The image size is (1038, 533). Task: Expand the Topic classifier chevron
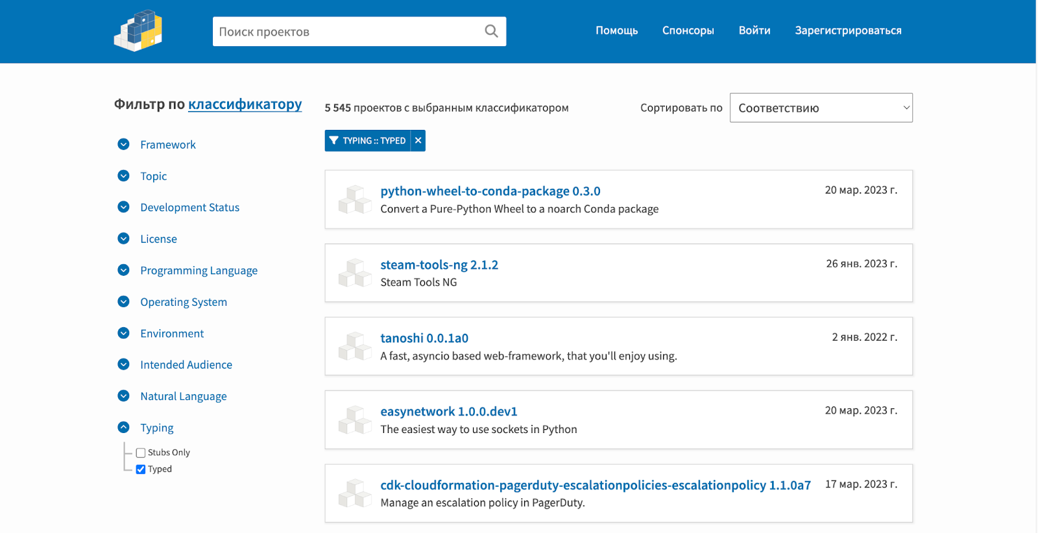coord(123,175)
